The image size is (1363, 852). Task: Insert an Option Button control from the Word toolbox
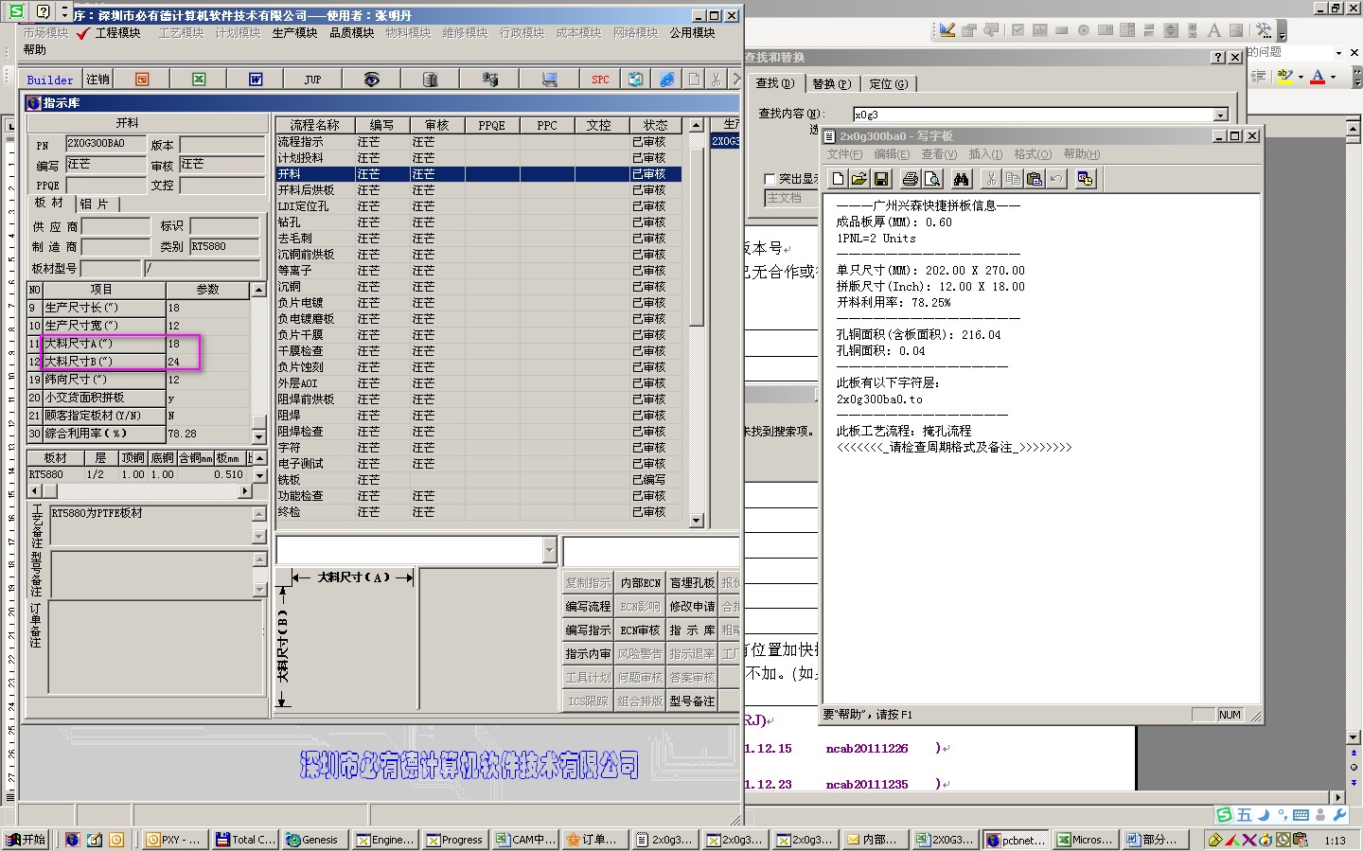tap(1084, 31)
